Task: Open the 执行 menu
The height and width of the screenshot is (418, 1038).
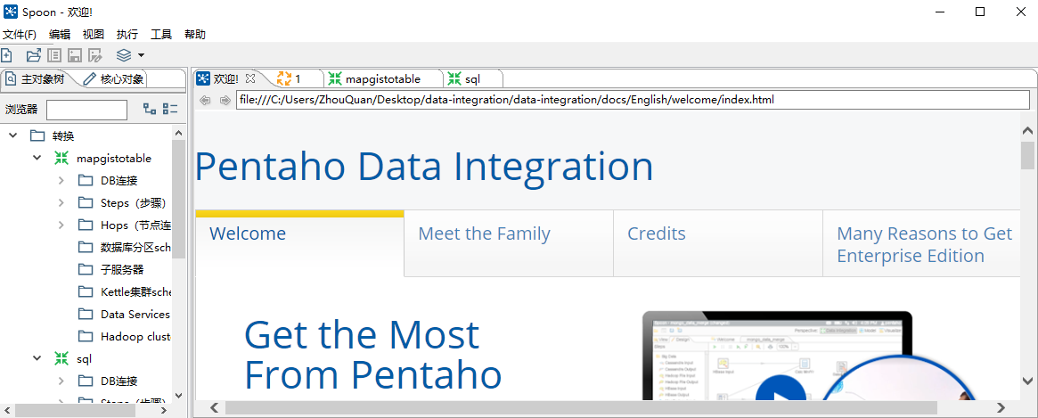Action: pos(127,35)
